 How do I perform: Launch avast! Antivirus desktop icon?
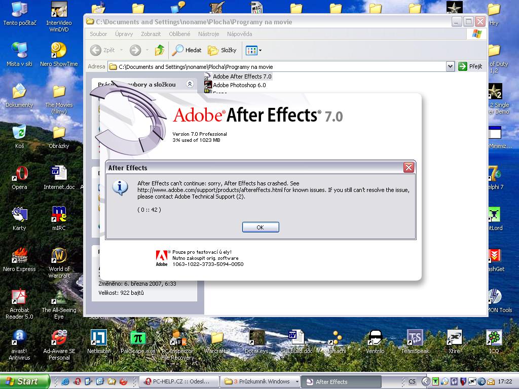click(20, 345)
